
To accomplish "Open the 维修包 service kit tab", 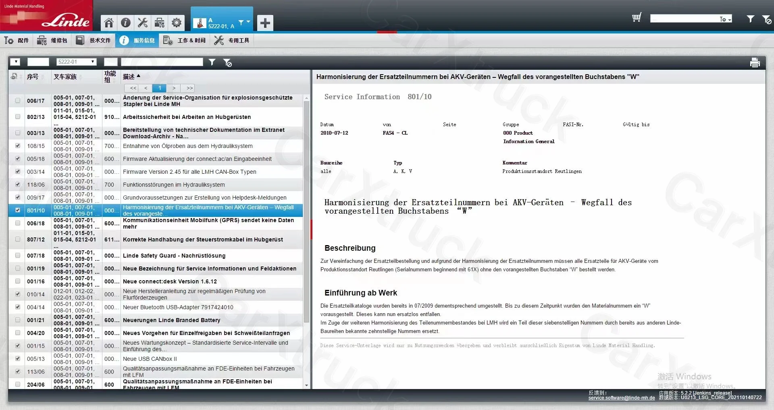I will click(52, 40).
